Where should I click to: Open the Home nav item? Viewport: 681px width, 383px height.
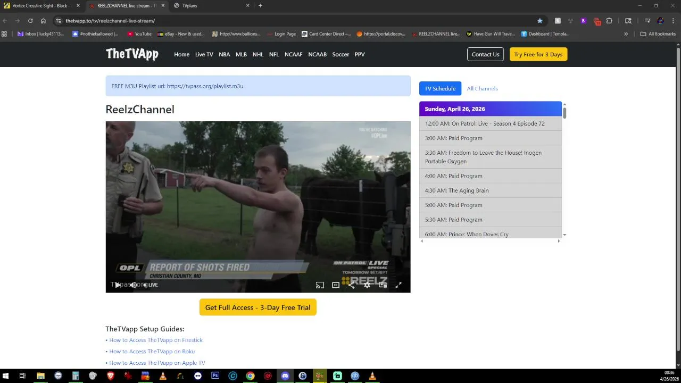(x=181, y=54)
